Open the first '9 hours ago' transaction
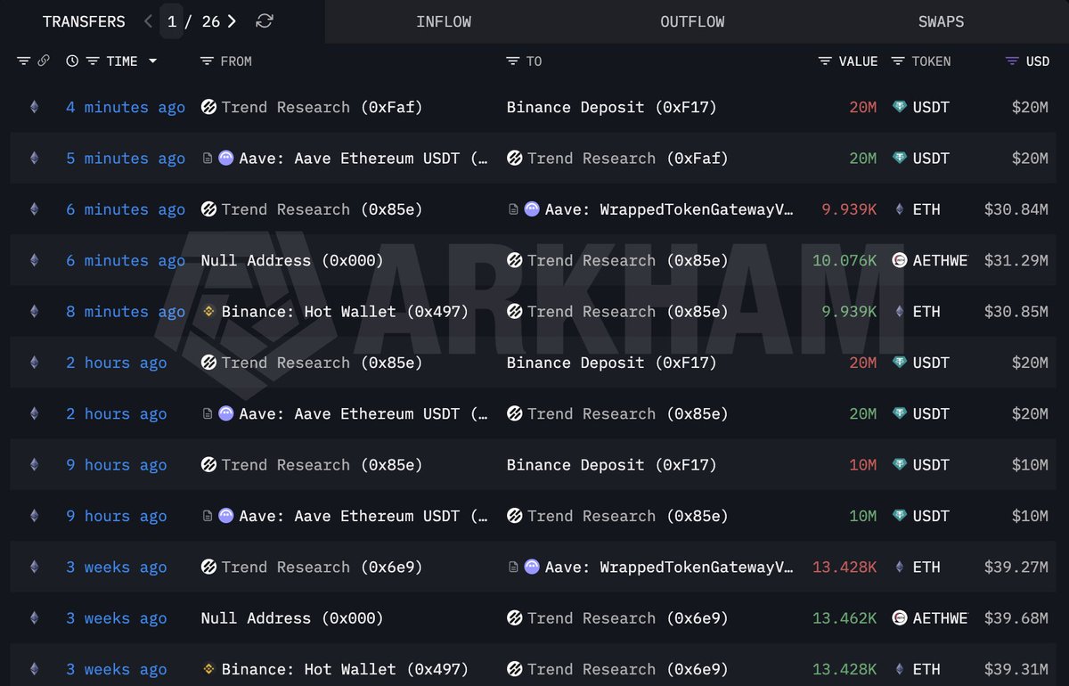This screenshot has height=686, width=1069. pos(116,464)
